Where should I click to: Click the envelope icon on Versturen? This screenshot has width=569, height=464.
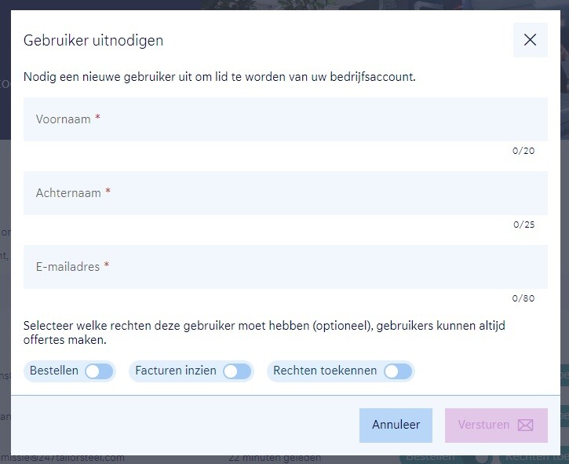pos(525,426)
